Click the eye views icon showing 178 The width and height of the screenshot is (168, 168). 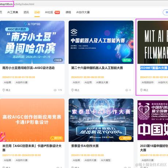(x=55, y=90)
